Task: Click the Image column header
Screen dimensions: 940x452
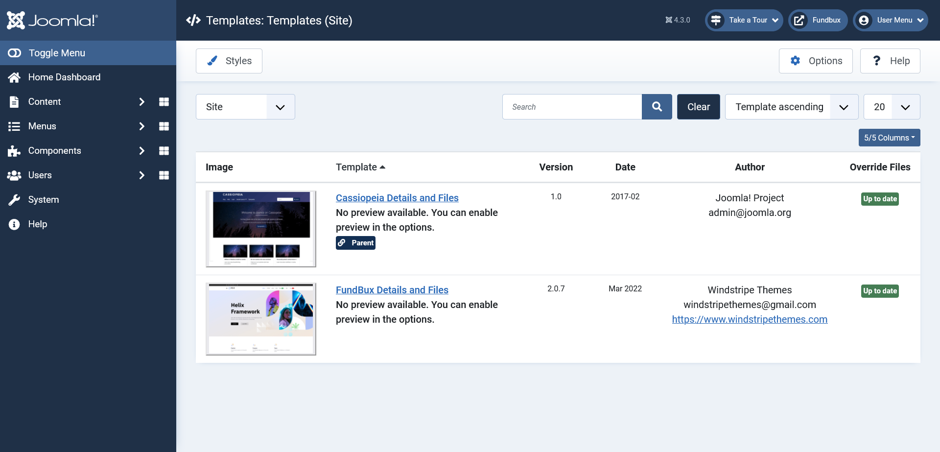Action: coord(219,167)
